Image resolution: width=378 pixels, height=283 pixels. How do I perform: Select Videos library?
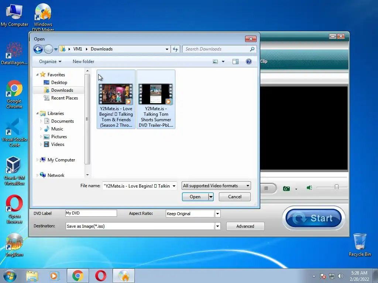(x=58, y=144)
